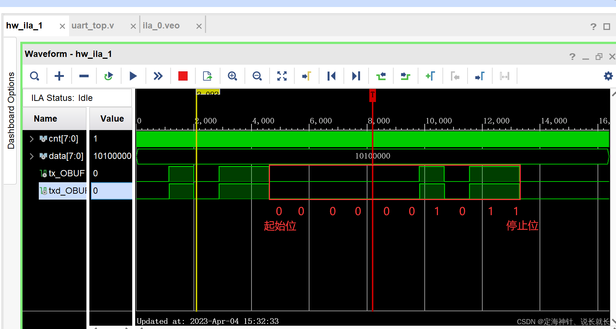Open help for Waveform panel
Screen dimensions: 616x329
pos(572,57)
